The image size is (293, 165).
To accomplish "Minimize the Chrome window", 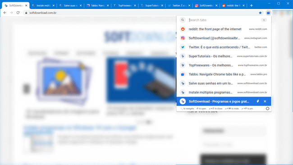I will pos(269,3).
